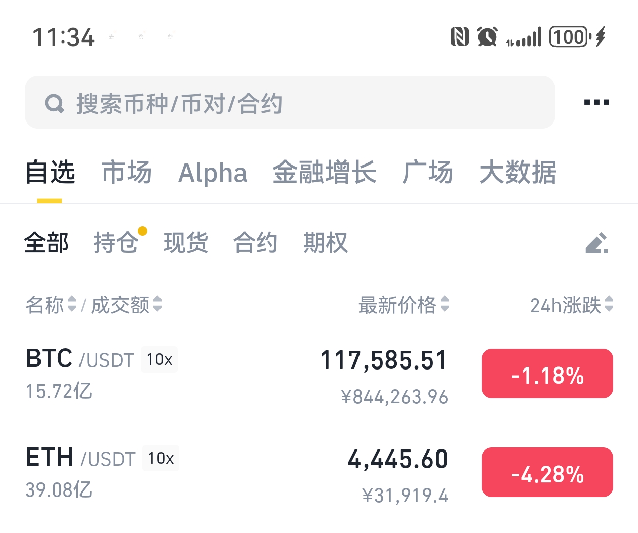This screenshot has height=533, width=638.
Task: Tap the battery 100 indicator icon
Action: 569,37
